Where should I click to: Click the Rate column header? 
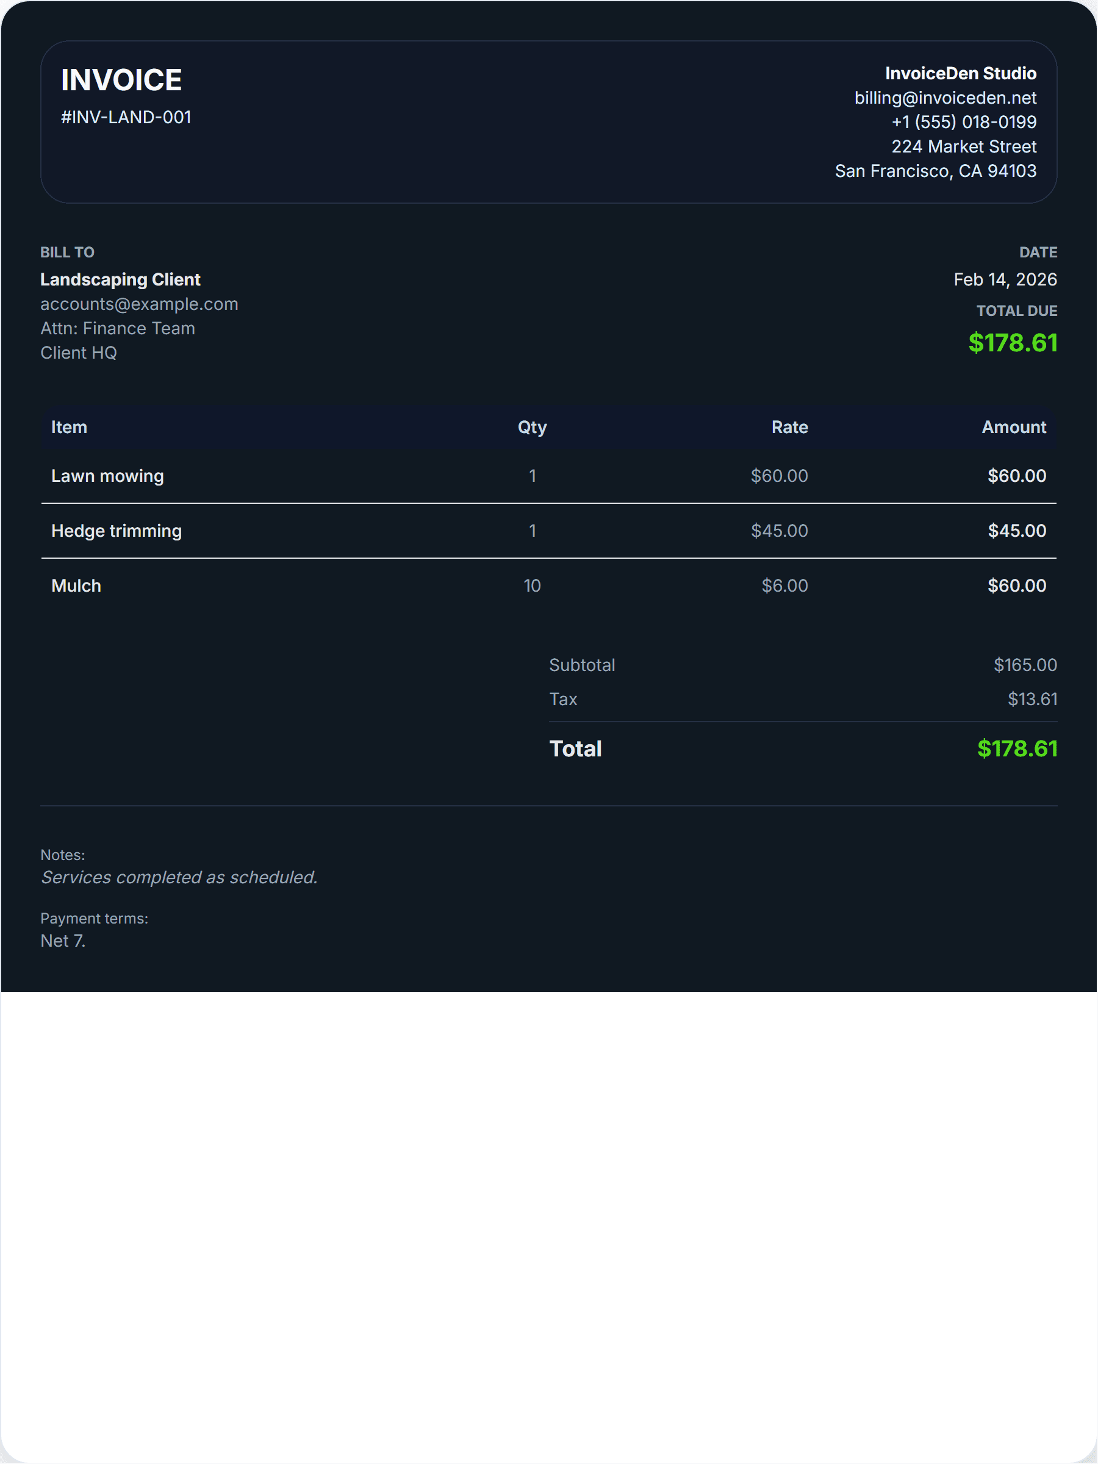click(x=789, y=427)
